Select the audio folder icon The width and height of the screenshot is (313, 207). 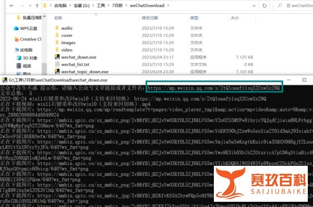pyautogui.click(x=57, y=28)
